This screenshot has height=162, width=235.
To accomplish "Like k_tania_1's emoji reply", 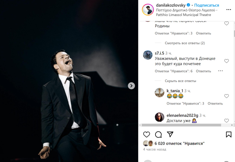I will 226,96.
